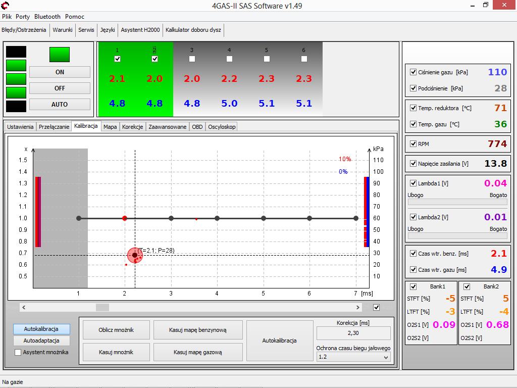
Task: Toggle Czas wtr. gazu checkbox
Action: coord(413,270)
